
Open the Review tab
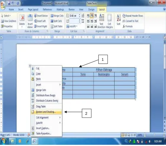click(72, 10)
